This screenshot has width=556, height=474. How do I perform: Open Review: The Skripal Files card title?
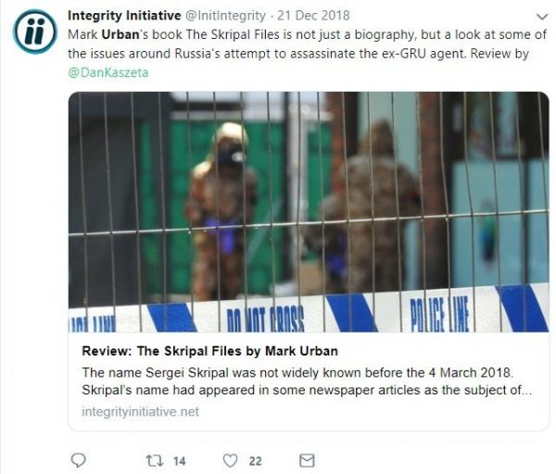point(210,351)
